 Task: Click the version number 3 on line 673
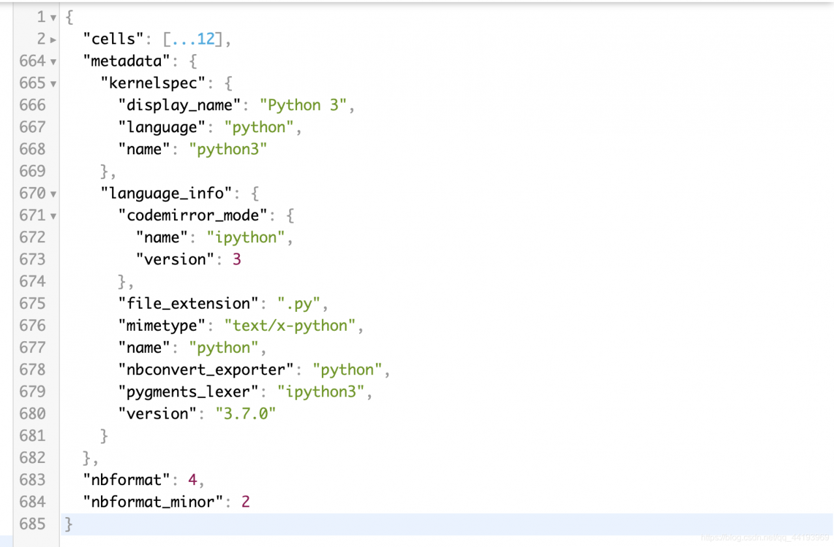click(237, 259)
